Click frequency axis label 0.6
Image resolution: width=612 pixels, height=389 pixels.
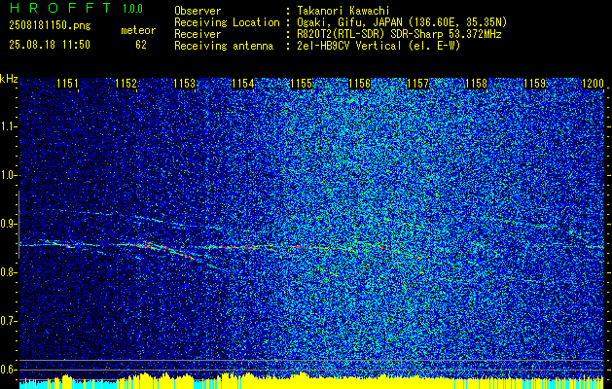pos(8,370)
